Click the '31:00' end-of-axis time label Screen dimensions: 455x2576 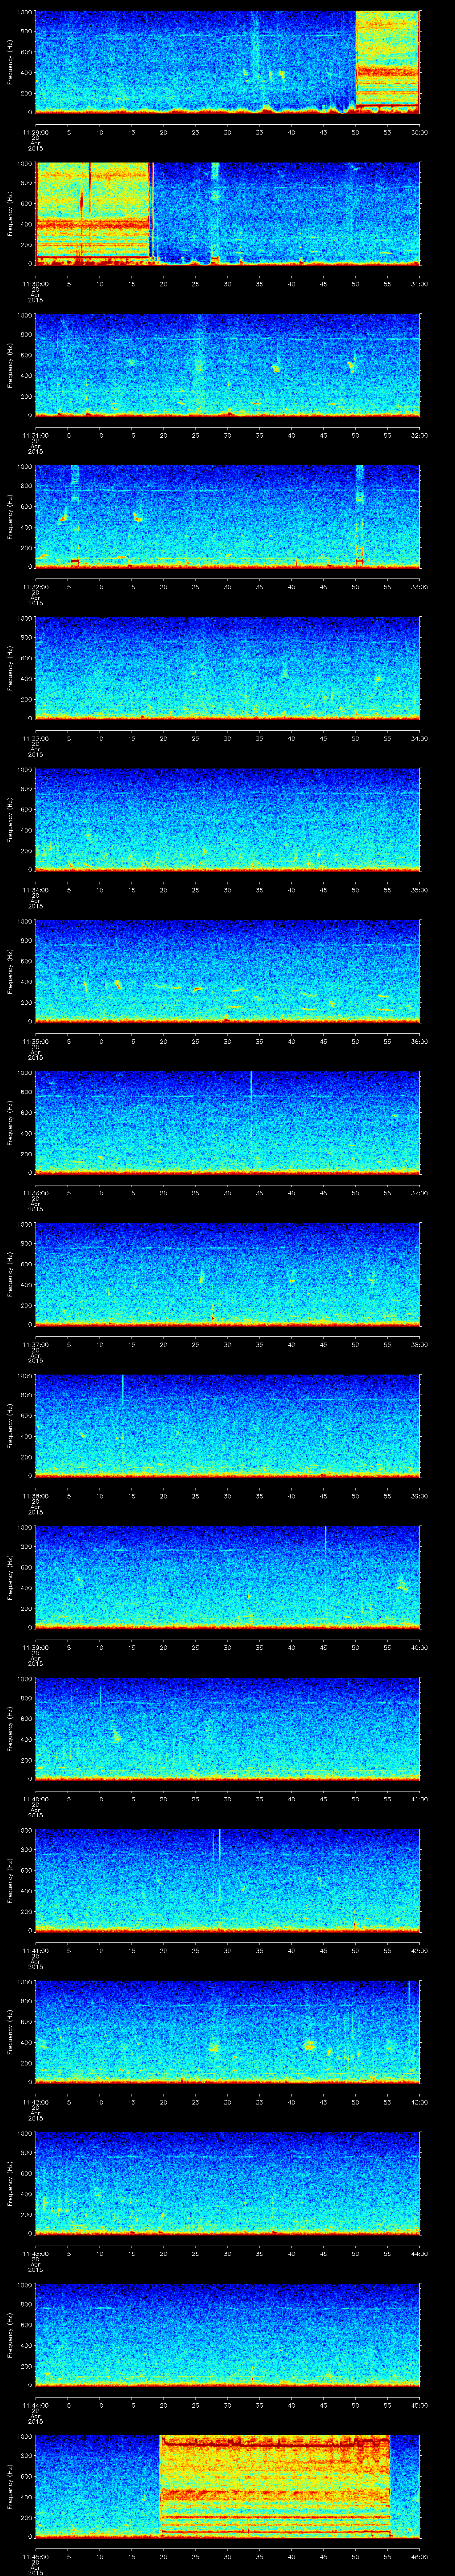(420, 284)
